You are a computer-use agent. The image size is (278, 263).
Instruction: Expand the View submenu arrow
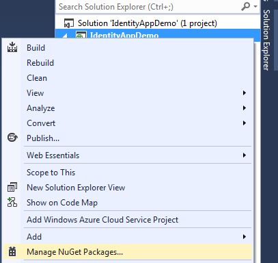pyautogui.click(x=245, y=92)
